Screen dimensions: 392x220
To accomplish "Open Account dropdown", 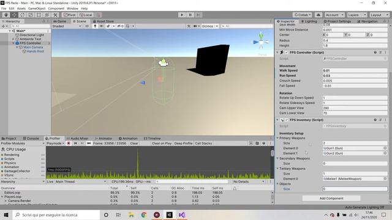I will [x=334, y=15].
